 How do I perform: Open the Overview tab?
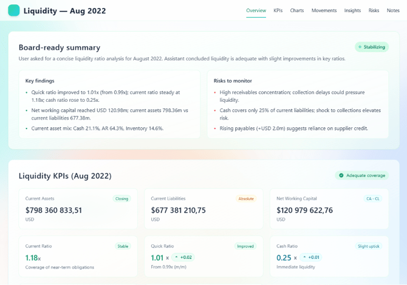click(256, 10)
